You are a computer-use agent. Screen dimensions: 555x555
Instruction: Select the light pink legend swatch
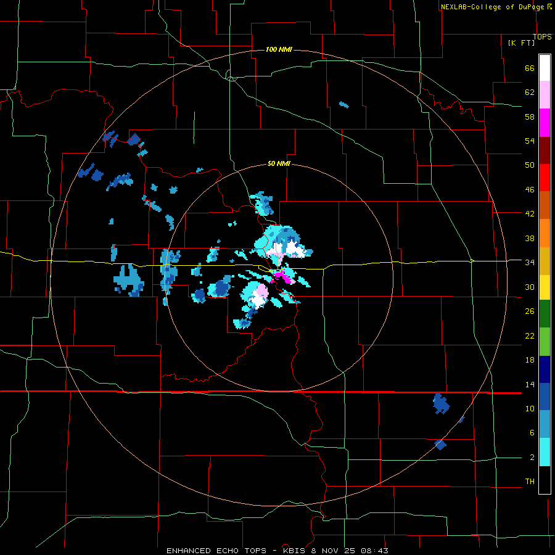click(545, 94)
